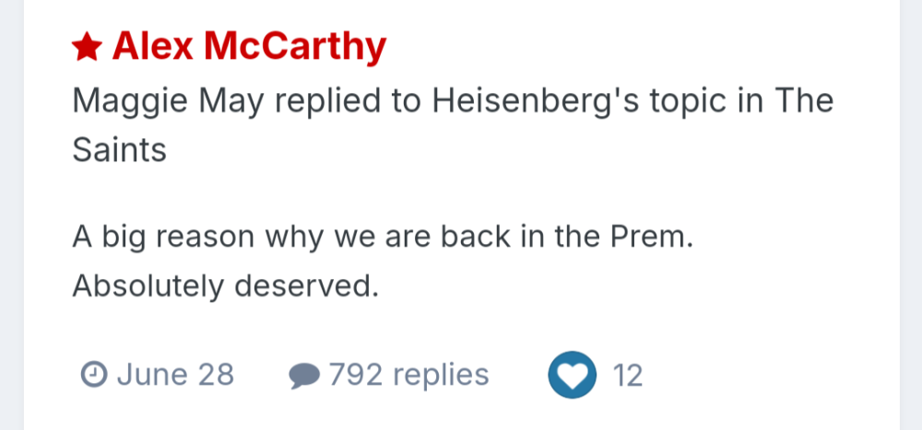
Task: Click the clock icon before June 28
Action: [x=92, y=375]
